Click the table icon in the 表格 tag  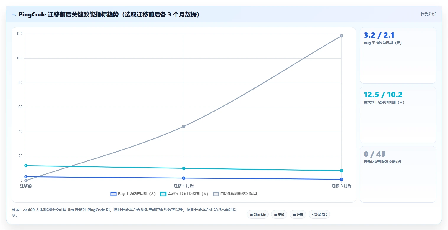coord(275,215)
